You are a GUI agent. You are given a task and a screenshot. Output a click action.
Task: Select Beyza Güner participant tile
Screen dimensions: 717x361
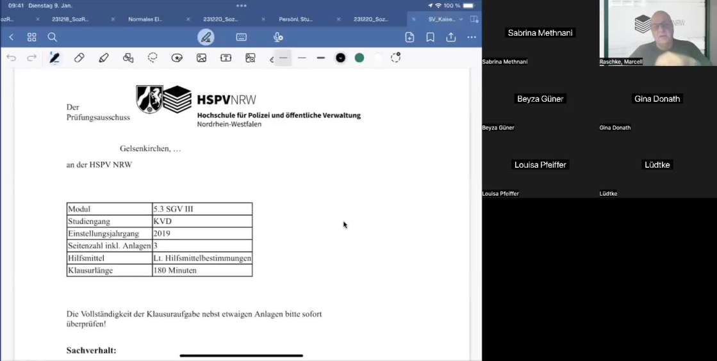coord(541,99)
